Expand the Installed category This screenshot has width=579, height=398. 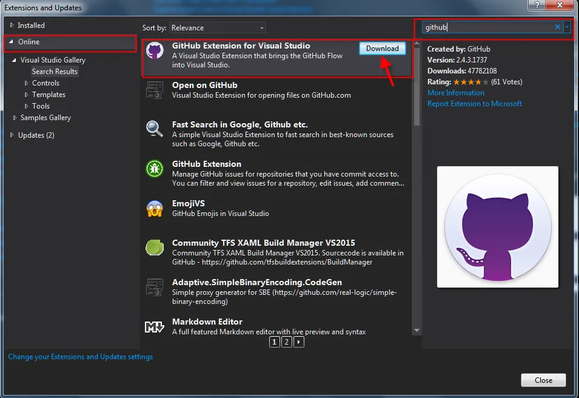click(12, 25)
